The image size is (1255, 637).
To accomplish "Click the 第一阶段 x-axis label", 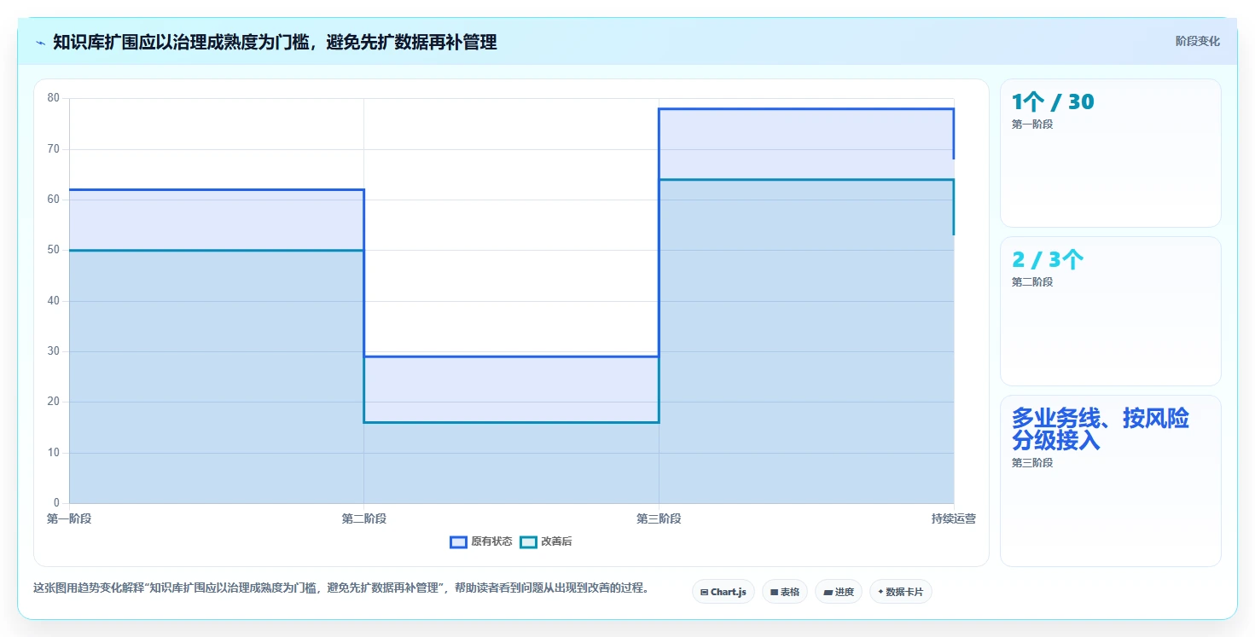I will click(69, 518).
